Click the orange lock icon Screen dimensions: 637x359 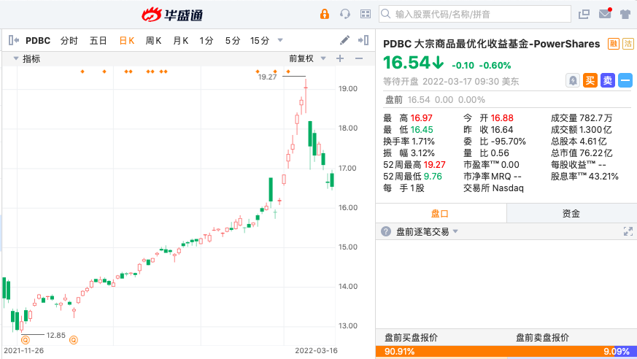click(324, 14)
